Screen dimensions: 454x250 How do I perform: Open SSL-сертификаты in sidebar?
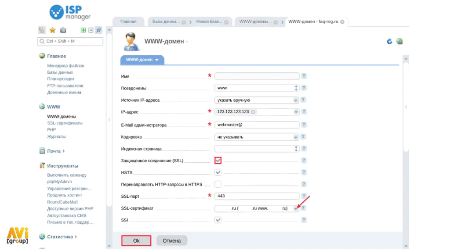(x=65, y=123)
